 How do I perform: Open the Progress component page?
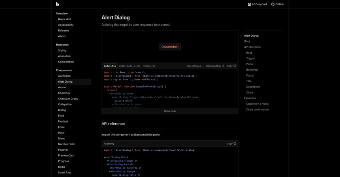click(x=64, y=161)
